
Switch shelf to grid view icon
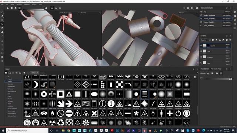[x=195, y=77]
